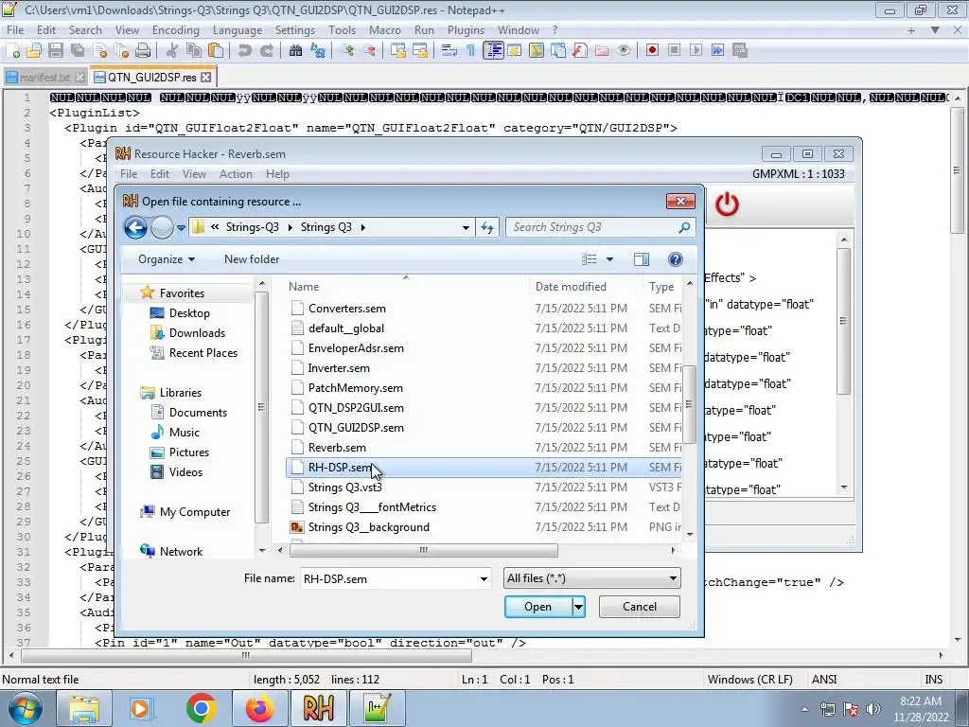Click Redo icon in Notepad++ toolbar

(266, 51)
